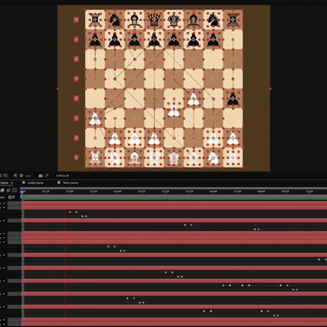This screenshot has height=327, width=327.
Task: Select the black bishop next to the black queen
Action: 134,20
